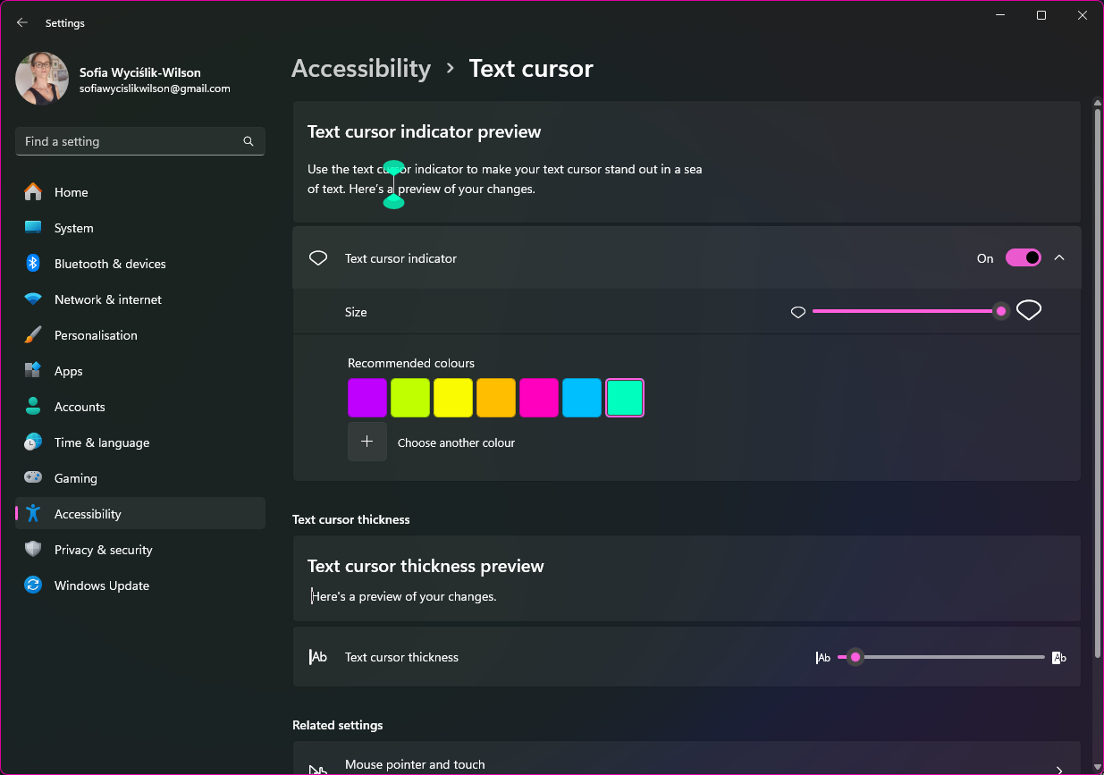Click Sofia Wyciślik-Wilson account name
The height and width of the screenshot is (775, 1104).
[x=140, y=72]
